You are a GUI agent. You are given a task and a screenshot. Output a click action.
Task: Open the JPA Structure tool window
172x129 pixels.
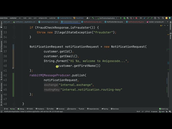tap(1, 100)
